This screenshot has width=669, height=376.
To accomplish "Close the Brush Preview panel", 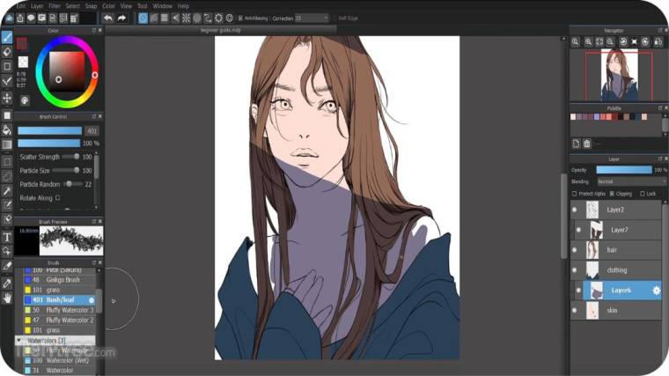I will [100, 222].
